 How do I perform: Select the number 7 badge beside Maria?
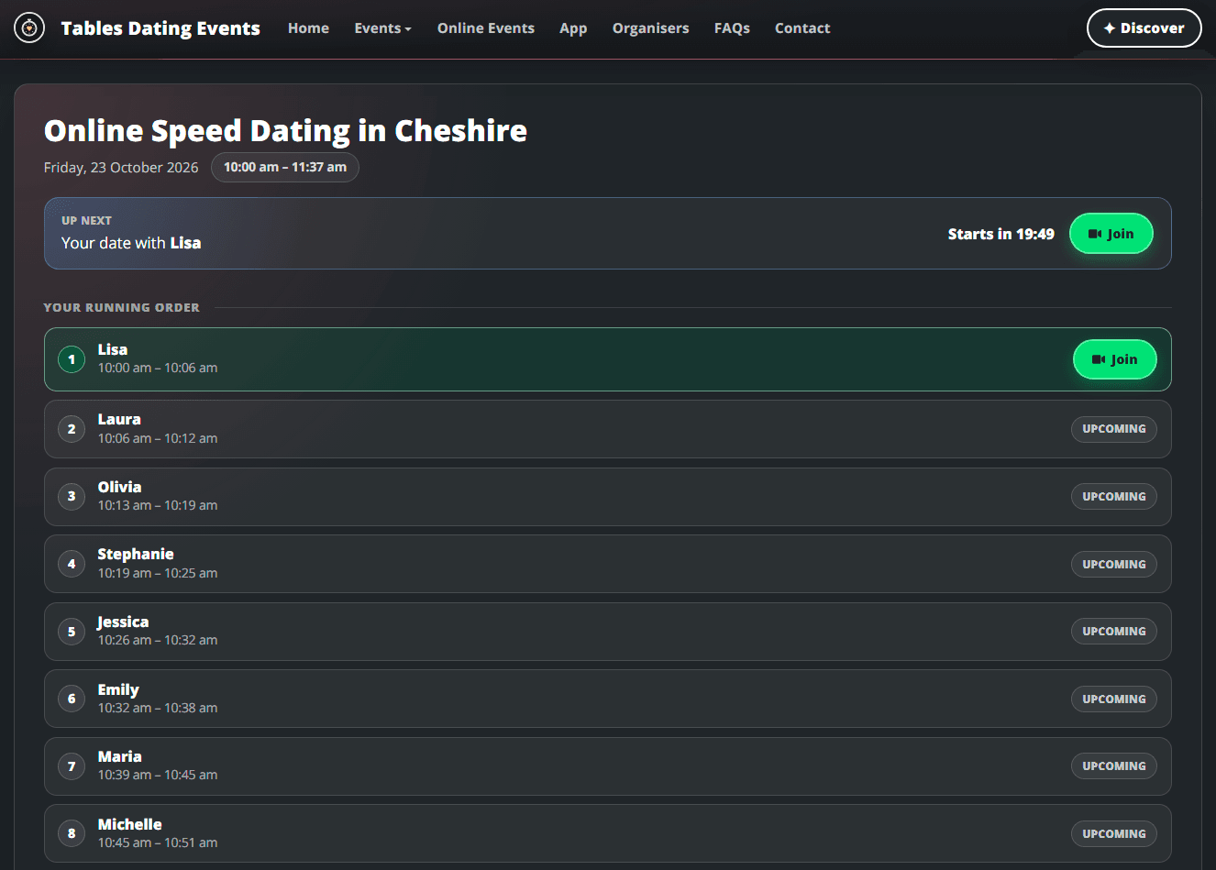(72, 766)
